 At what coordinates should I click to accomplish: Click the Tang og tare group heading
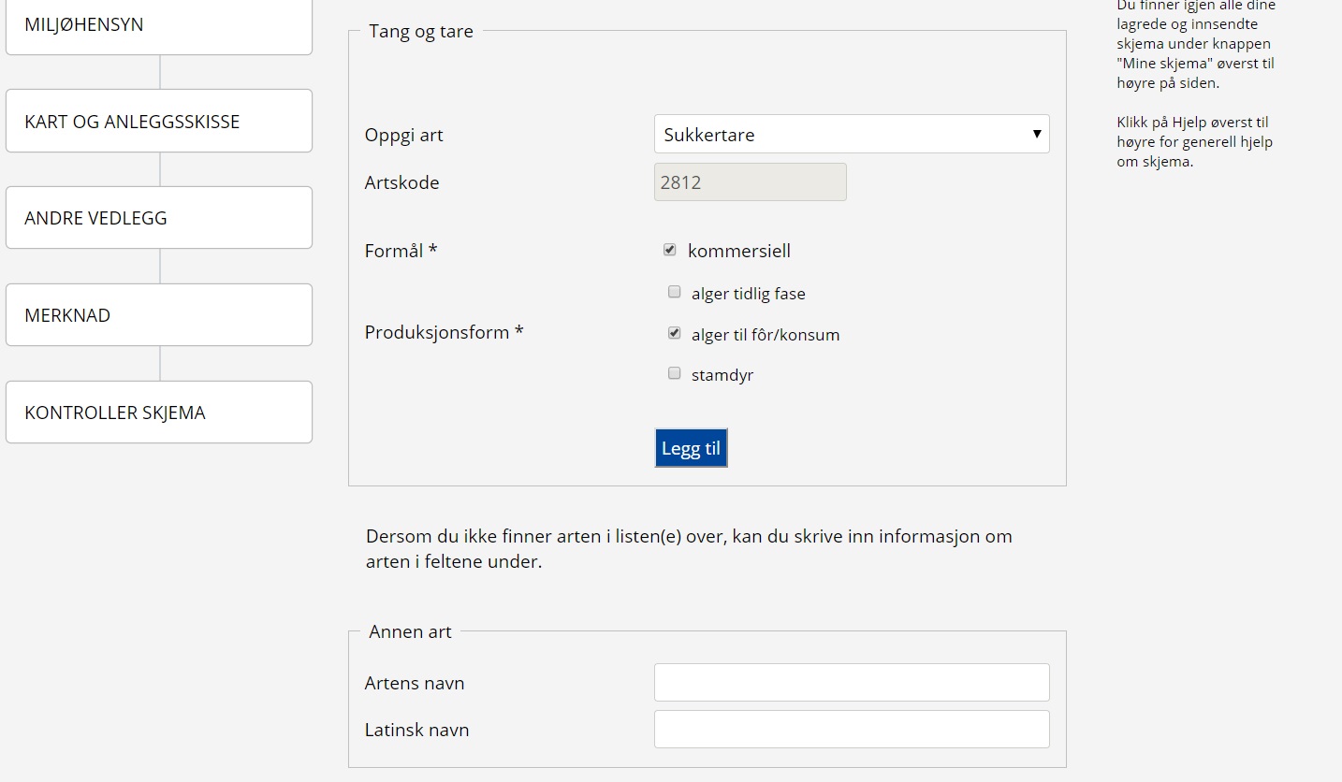coord(421,32)
